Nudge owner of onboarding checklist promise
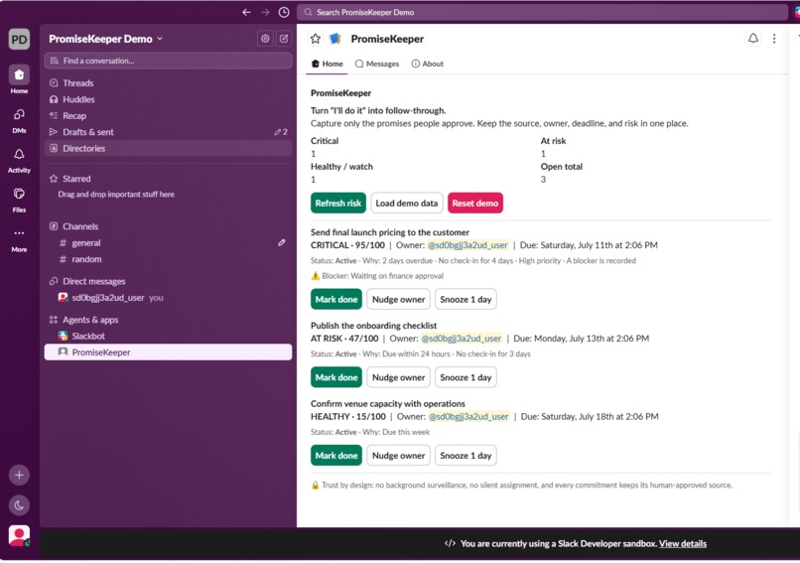 [x=398, y=377]
